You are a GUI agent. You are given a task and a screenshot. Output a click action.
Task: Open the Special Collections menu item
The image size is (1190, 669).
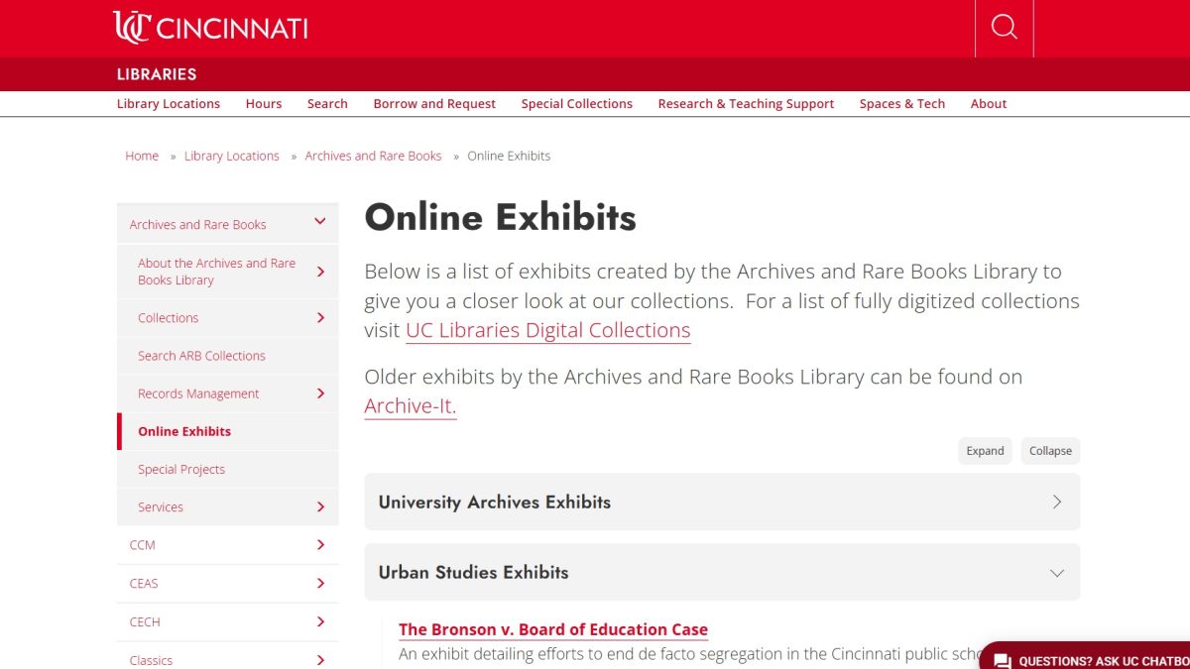[x=576, y=103]
